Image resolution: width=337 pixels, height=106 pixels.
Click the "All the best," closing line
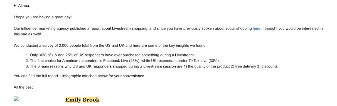pos(24,87)
